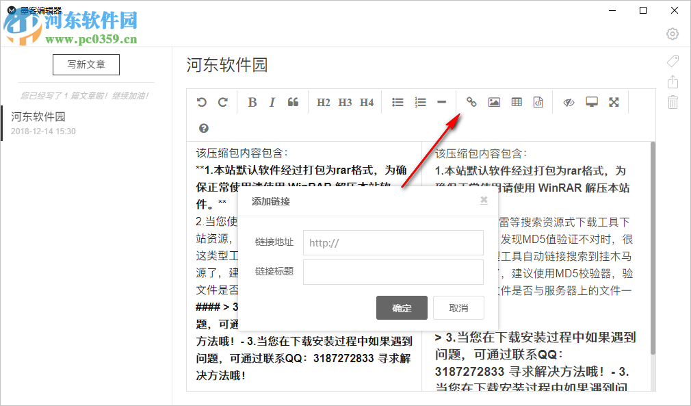Insert an image using the picture icon
This screenshot has height=406, width=691.
coord(494,101)
